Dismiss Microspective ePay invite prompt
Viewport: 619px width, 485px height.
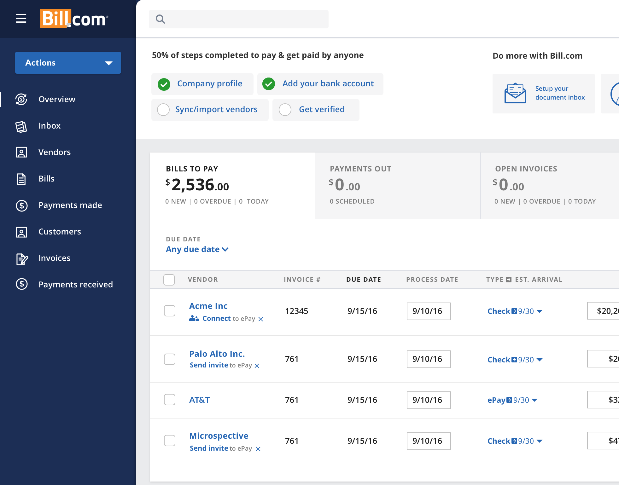(x=258, y=449)
